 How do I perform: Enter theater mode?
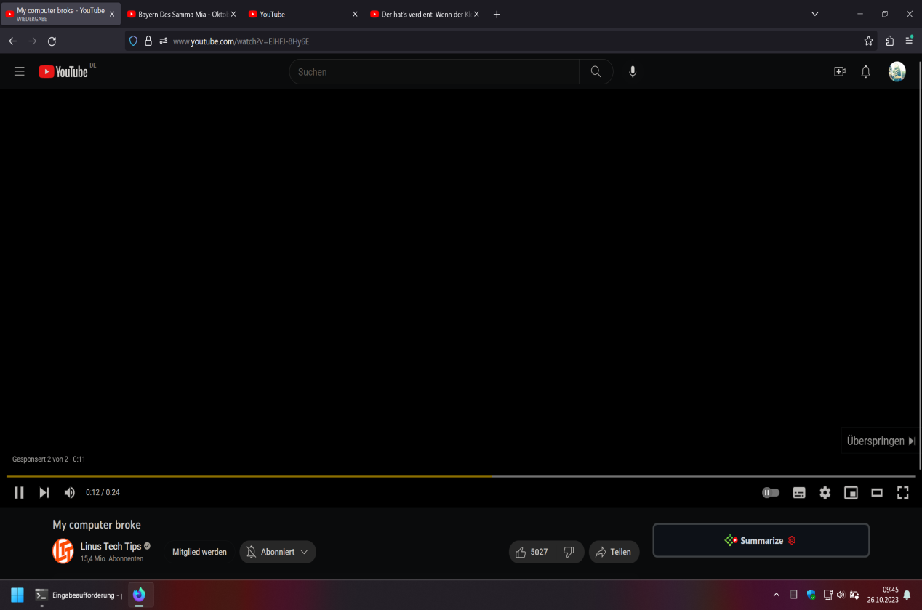click(876, 492)
